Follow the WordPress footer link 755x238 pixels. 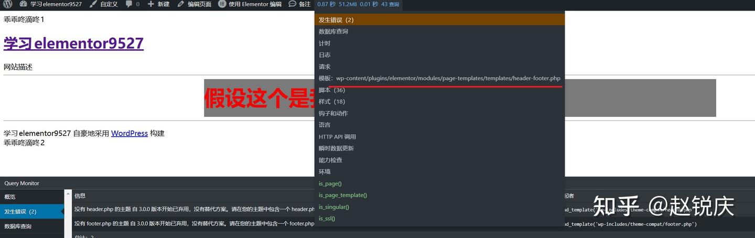click(x=130, y=133)
